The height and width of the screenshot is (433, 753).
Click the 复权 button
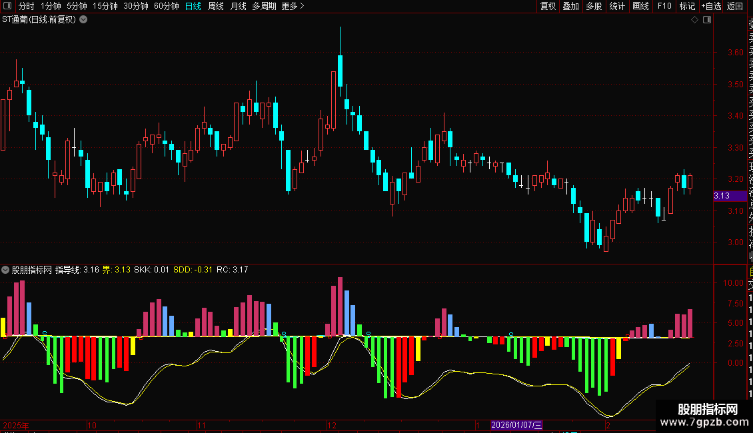click(548, 6)
